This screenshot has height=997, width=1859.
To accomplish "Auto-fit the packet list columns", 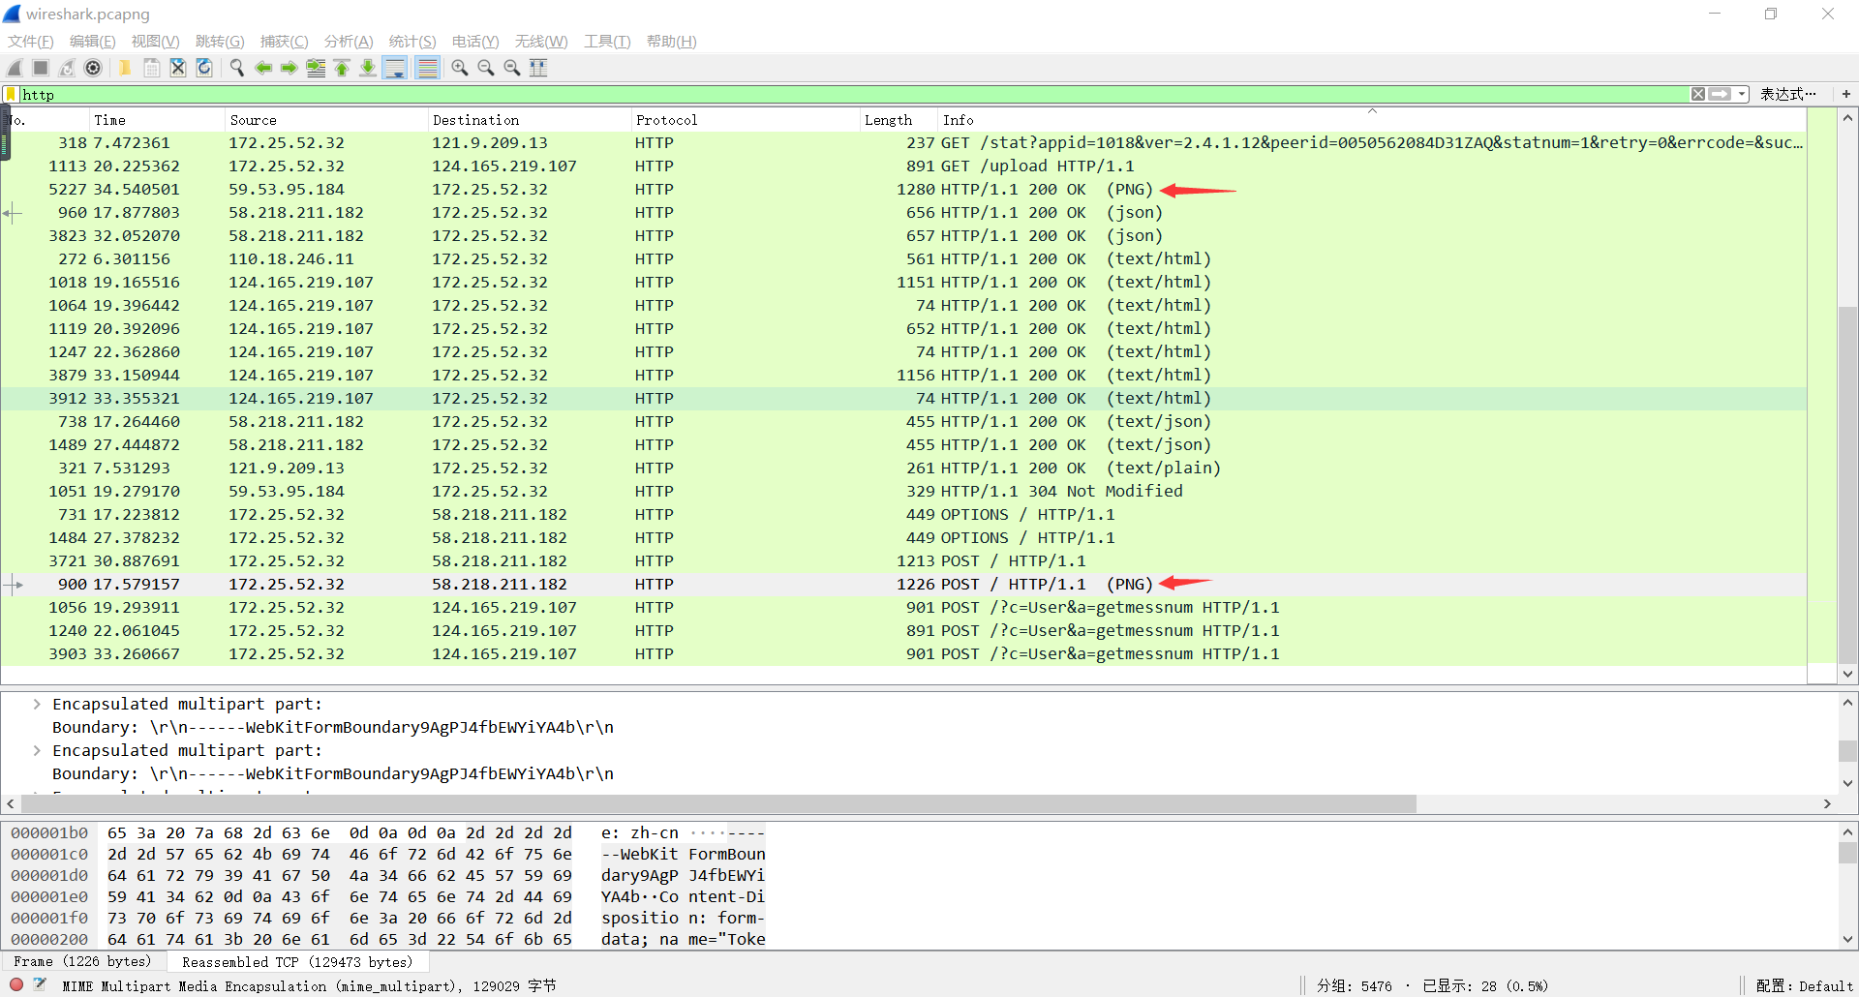I will click(538, 68).
